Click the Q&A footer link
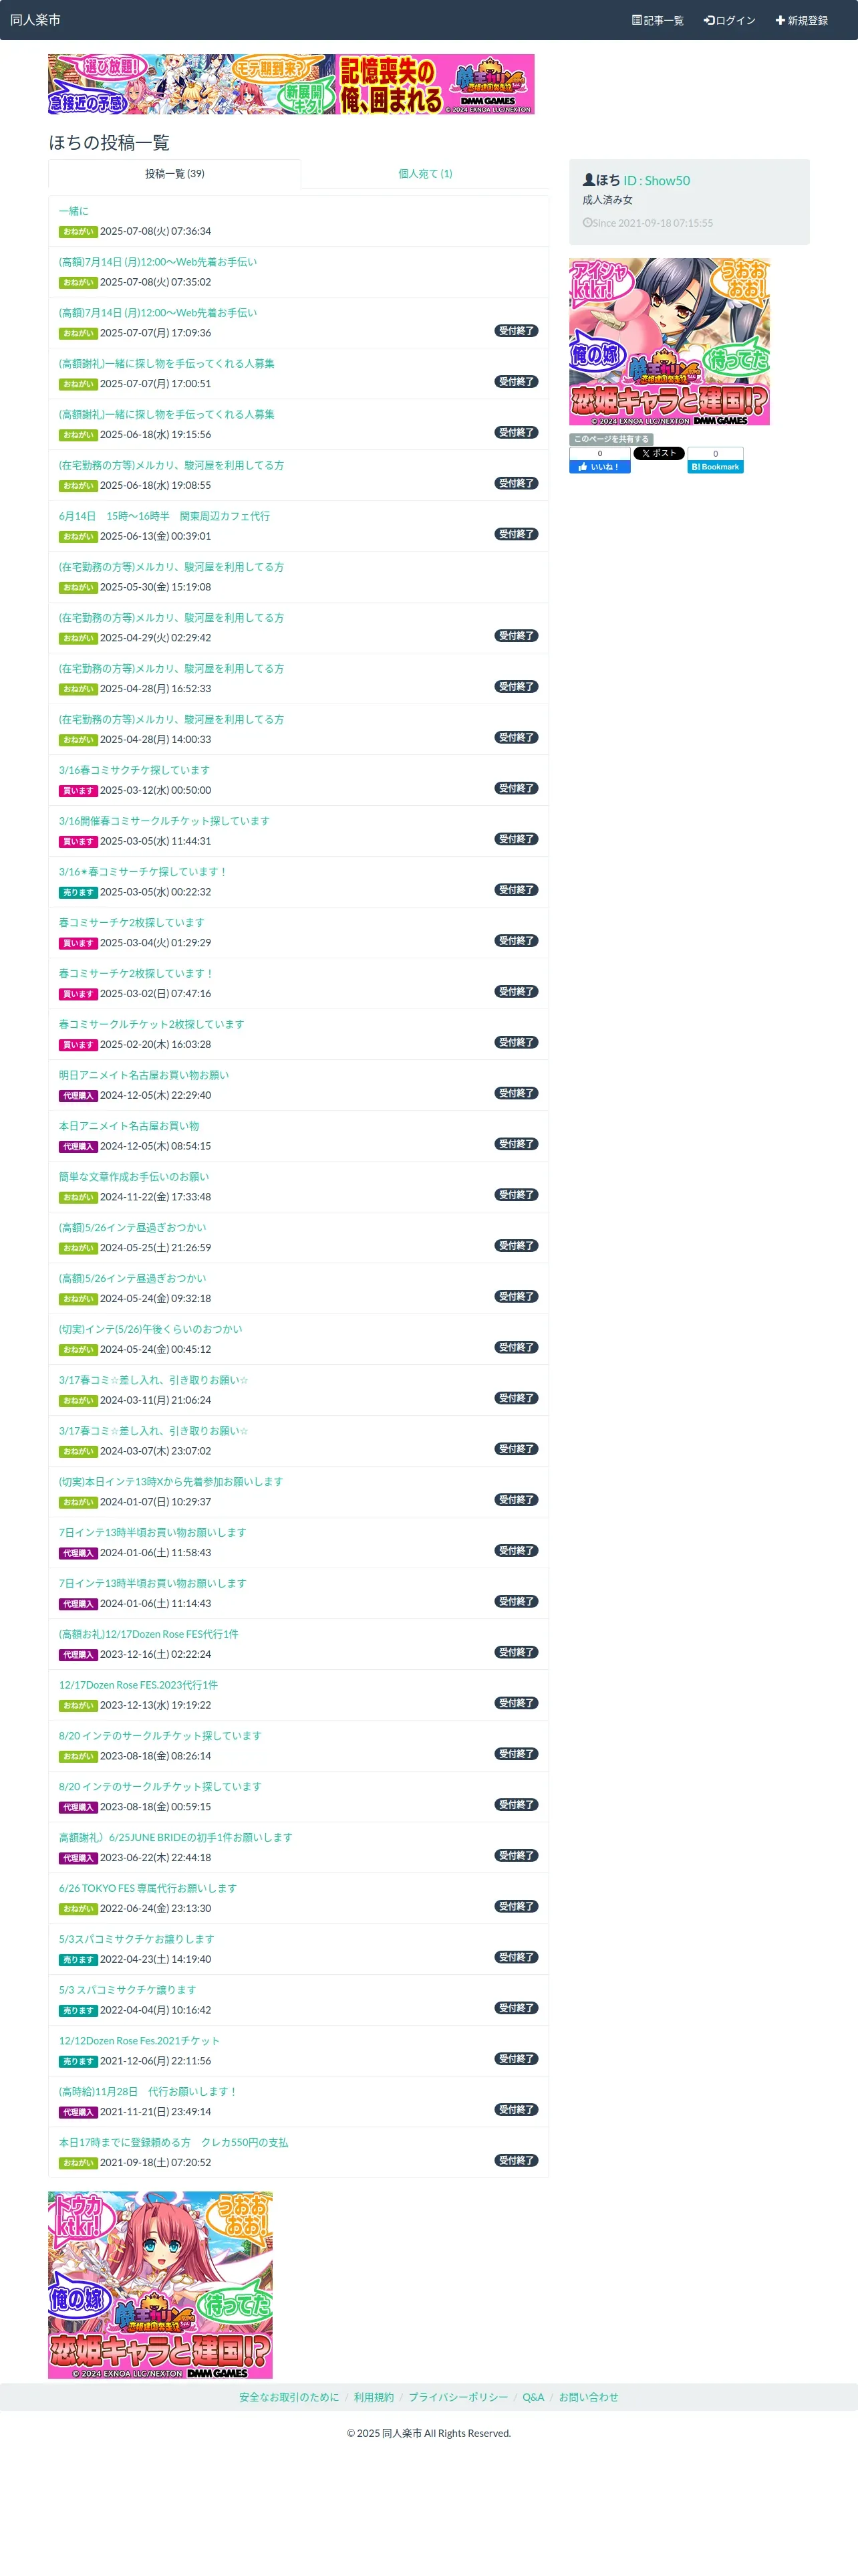The width and height of the screenshot is (858, 2576). coord(533,2397)
